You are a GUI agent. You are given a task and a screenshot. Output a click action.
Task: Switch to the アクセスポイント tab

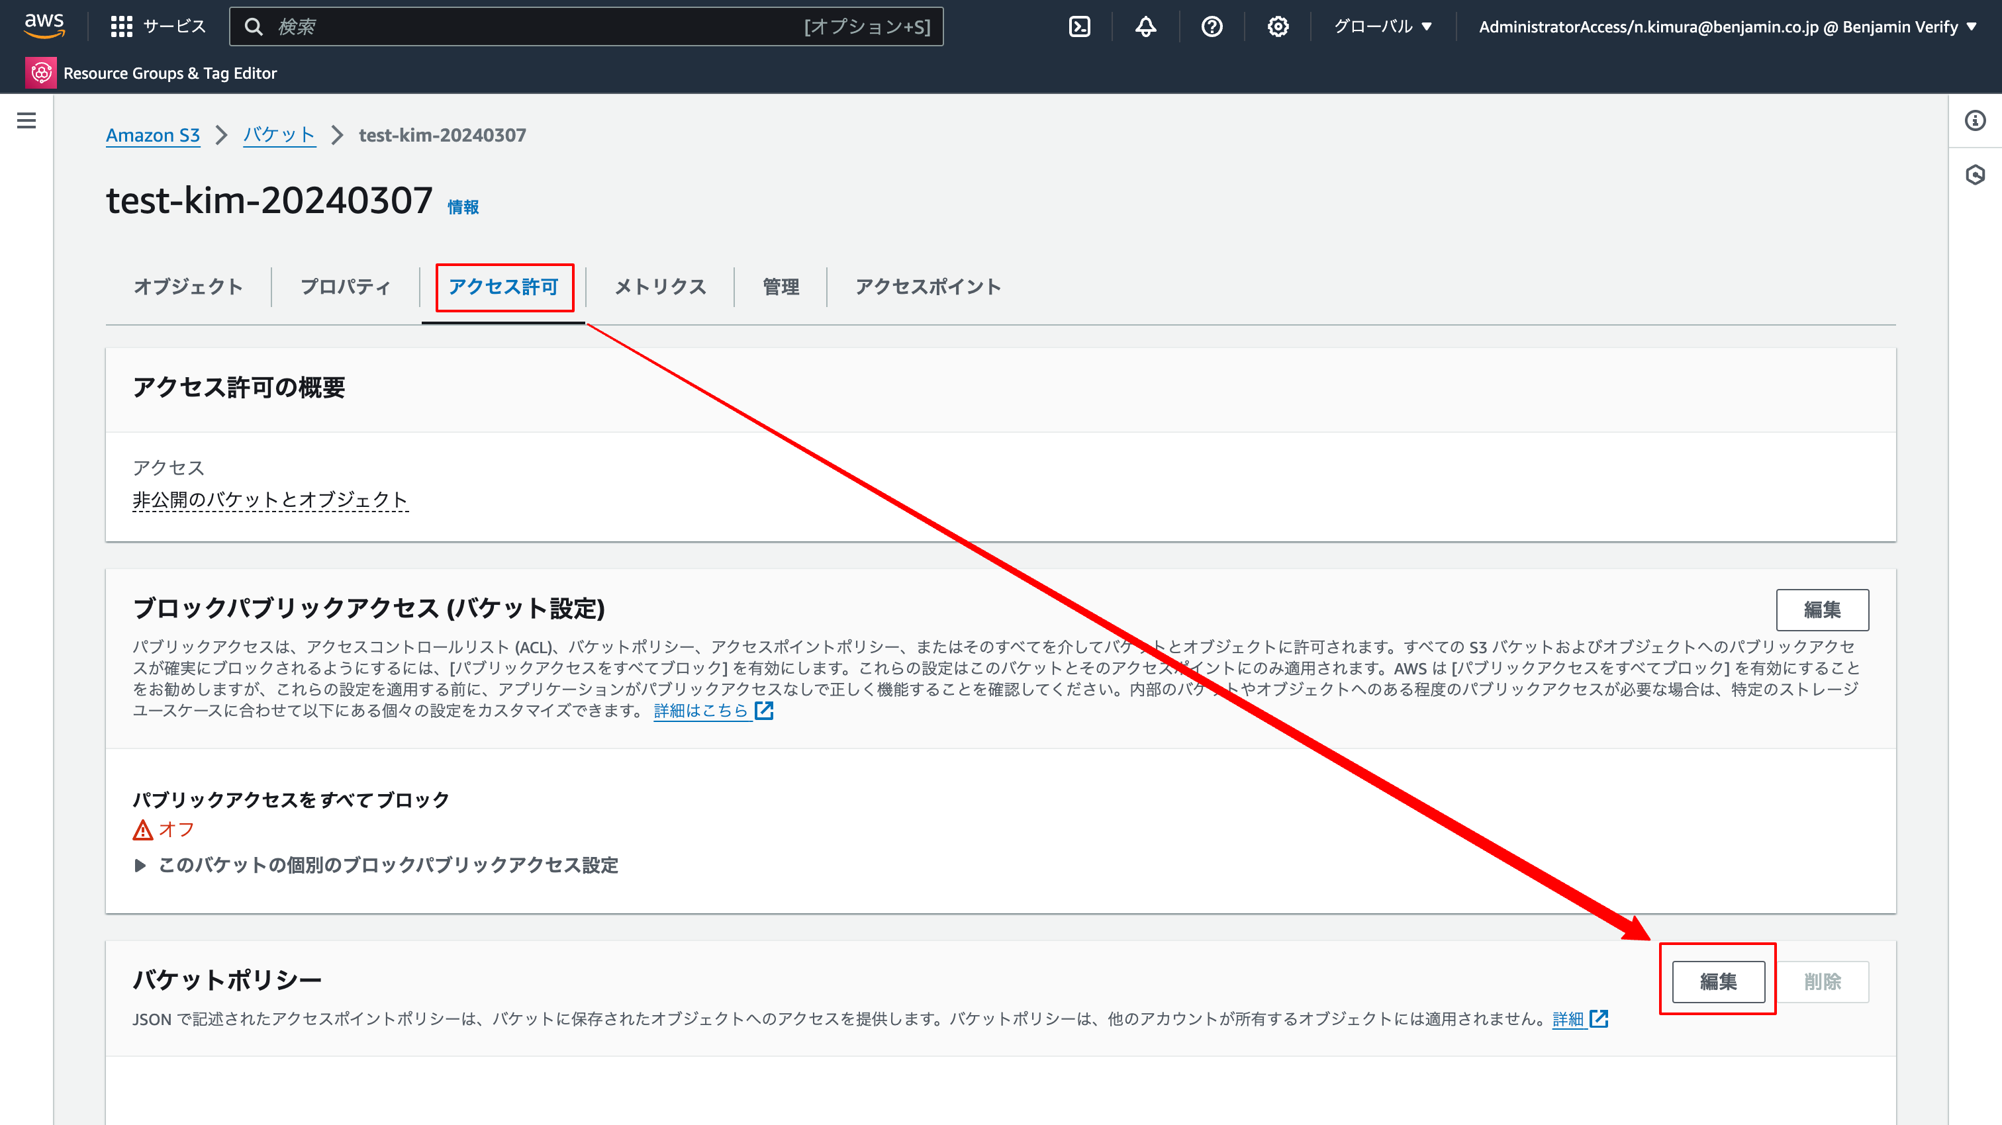click(x=928, y=287)
